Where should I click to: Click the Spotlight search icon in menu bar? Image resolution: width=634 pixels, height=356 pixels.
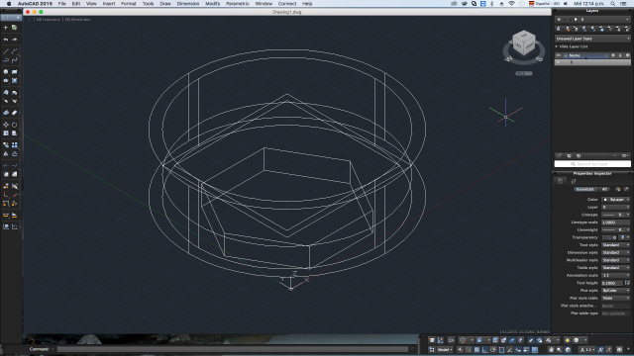[x=613, y=4]
